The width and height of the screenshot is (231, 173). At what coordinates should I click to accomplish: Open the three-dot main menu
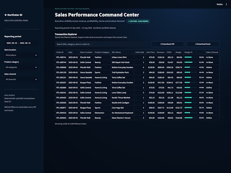(x=226, y=4)
